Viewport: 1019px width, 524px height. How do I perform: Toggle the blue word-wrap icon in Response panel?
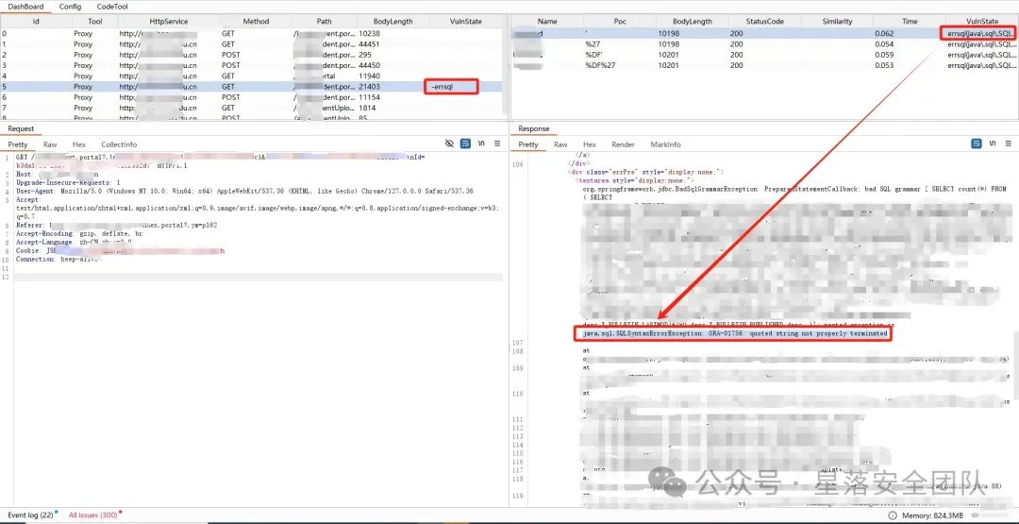coord(977,144)
